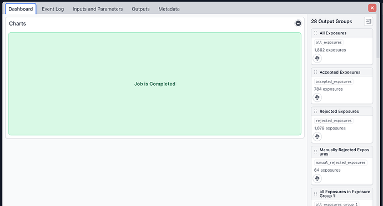Open the Inputs and Parameters tab
This screenshot has width=383, height=206.
[98, 9]
